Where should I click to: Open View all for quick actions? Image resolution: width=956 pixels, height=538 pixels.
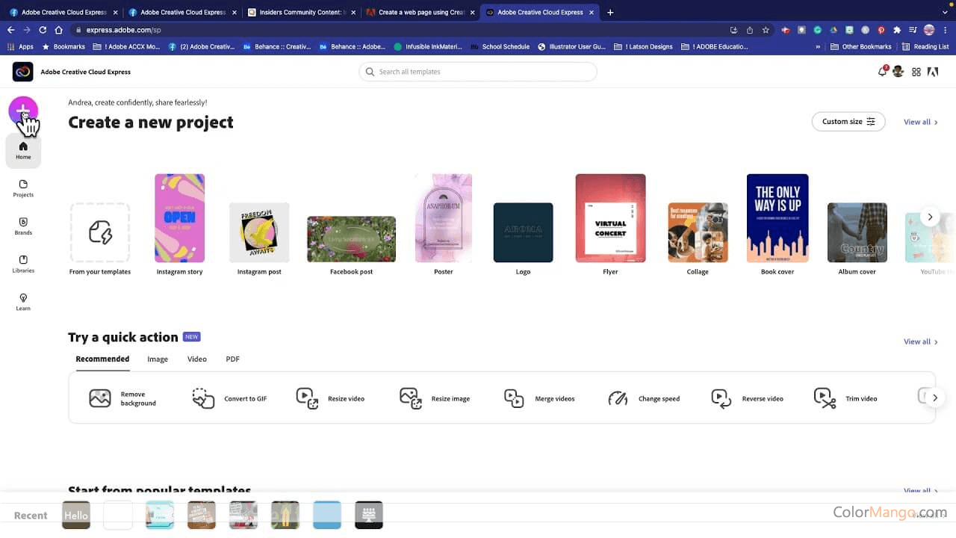point(920,341)
